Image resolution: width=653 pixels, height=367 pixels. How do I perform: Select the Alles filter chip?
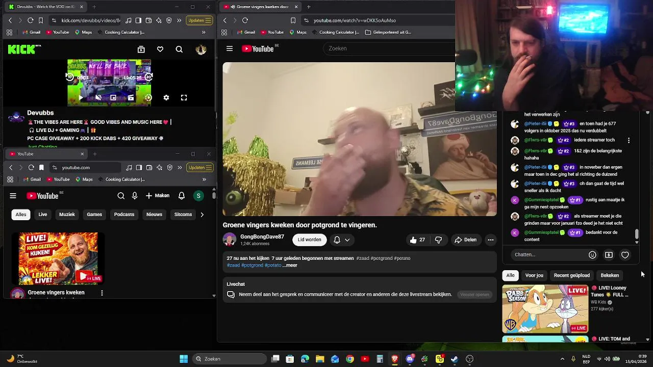[x=21, y=215]
